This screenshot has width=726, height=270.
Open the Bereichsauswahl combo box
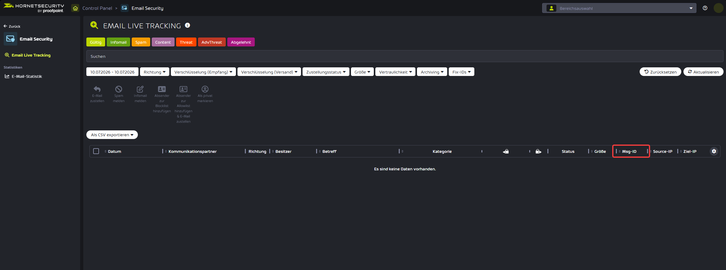pyautogui.click(x=619, y=8)
